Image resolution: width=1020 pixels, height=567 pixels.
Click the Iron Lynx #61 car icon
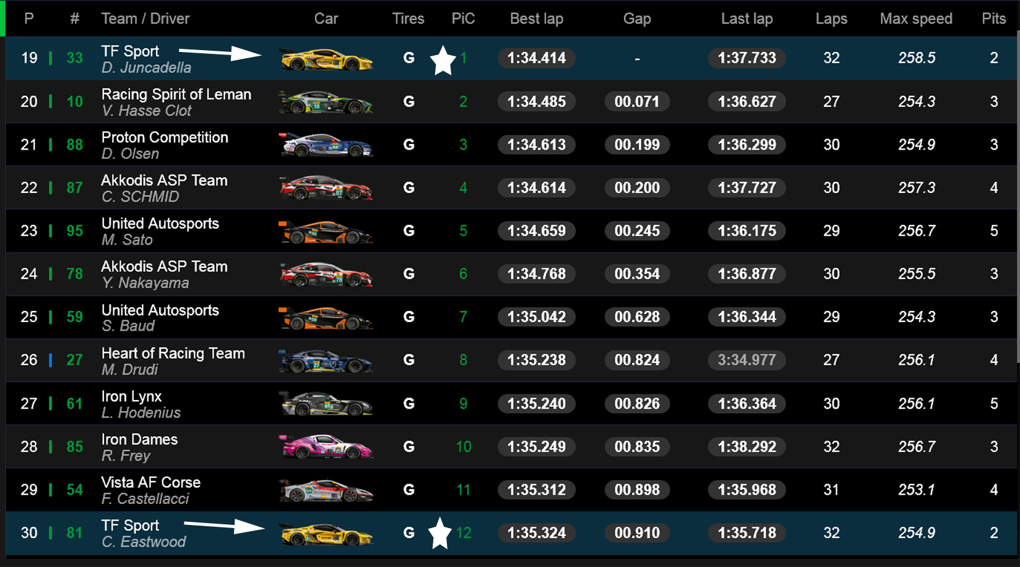326,404
